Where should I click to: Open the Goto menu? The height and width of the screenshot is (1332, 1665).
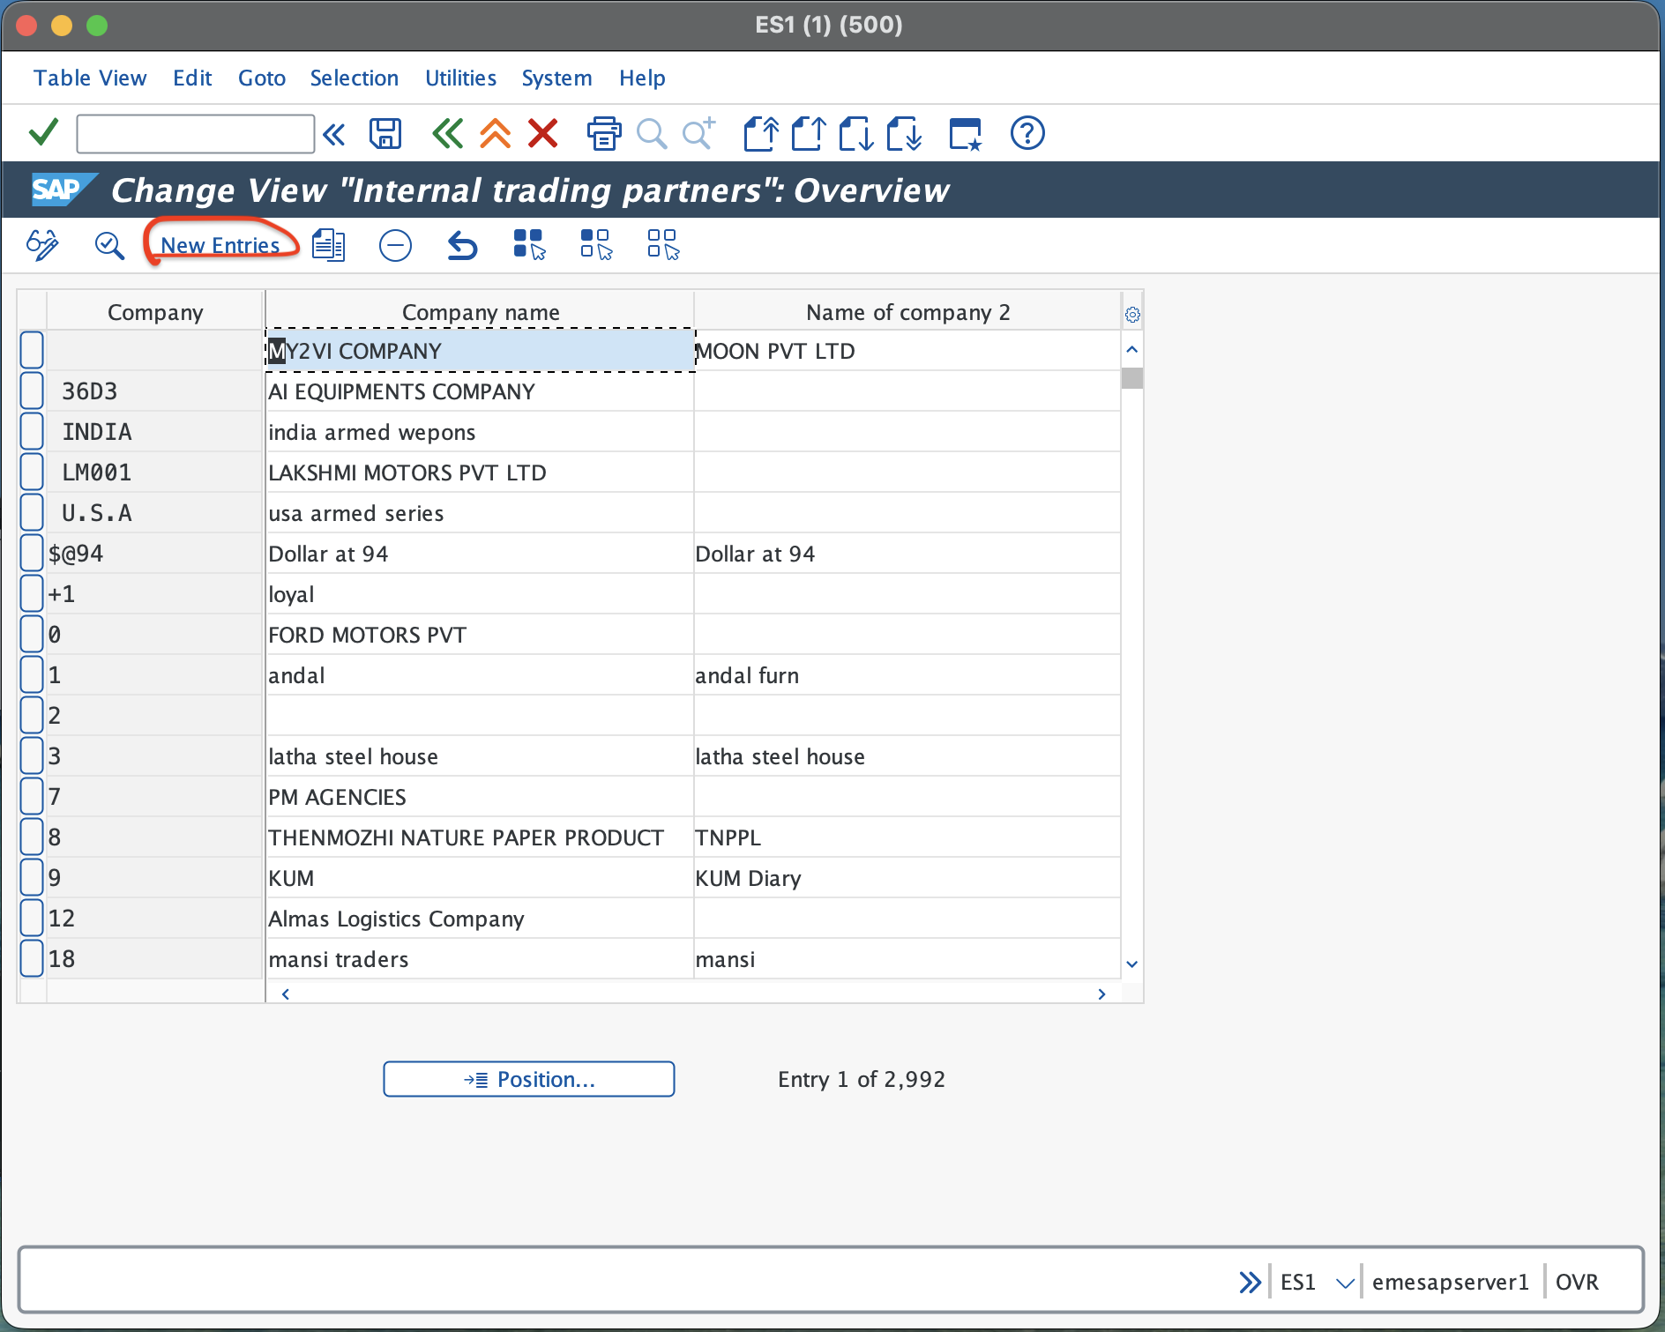(x=262, y=78)
